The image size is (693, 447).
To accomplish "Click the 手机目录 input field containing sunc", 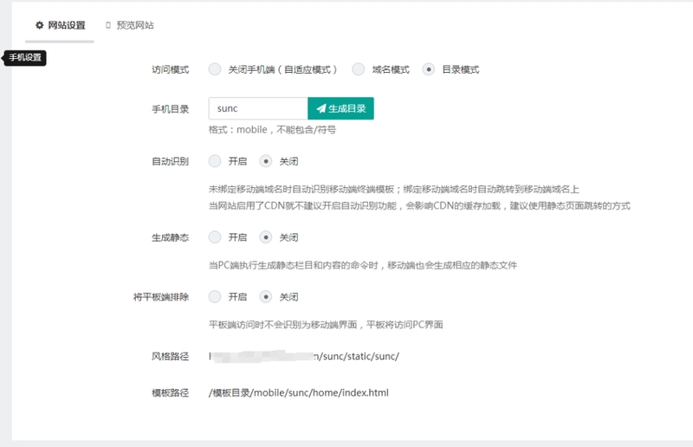I will pos(258,109).
